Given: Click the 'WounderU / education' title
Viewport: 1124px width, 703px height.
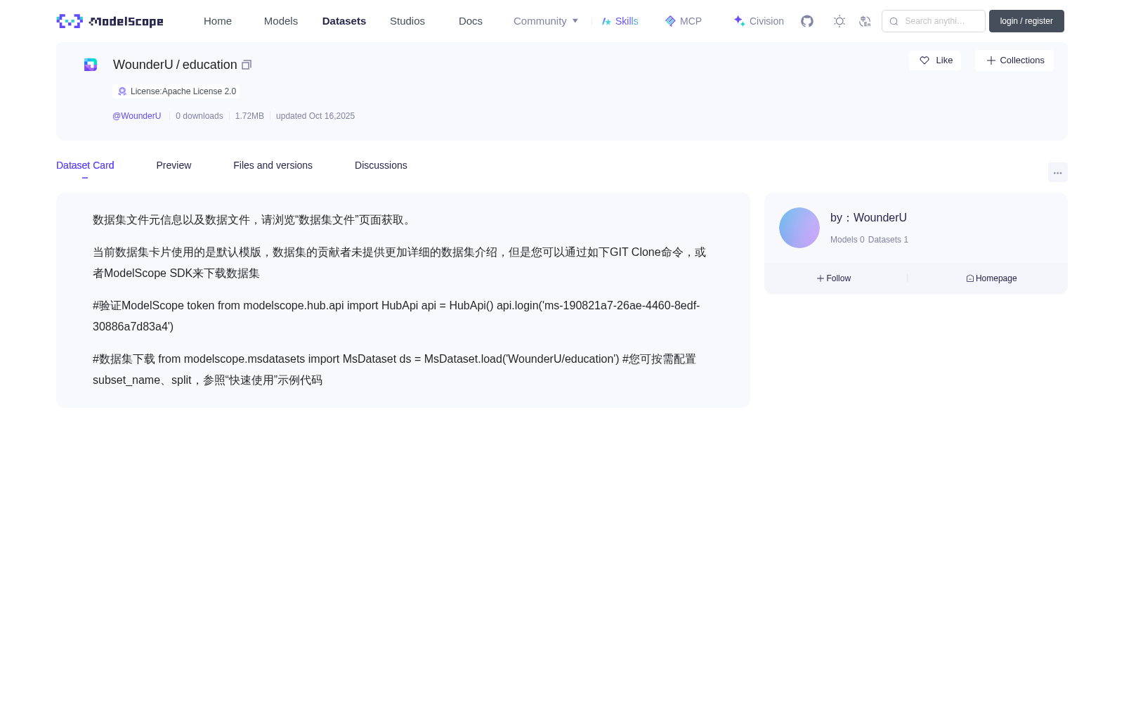Looking at the screenshot, I should coord(175,65).
